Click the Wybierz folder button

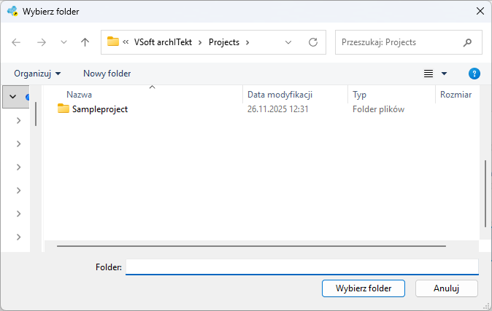[x=364, y=288]
